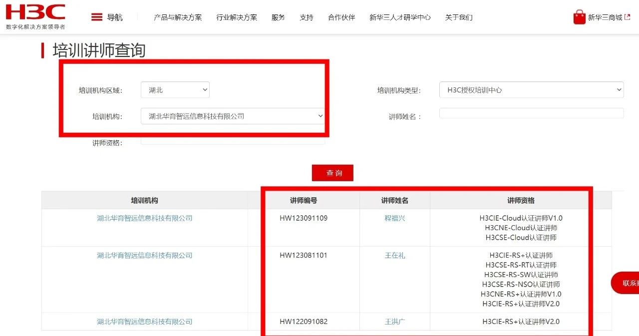639x336 pixels.
Task: Click H3CSE-RS-NSO认证讲师 qualification text
Action: [x=521, y=285]
